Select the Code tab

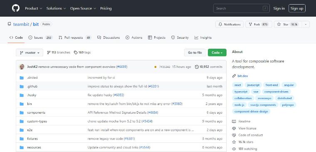16,37
